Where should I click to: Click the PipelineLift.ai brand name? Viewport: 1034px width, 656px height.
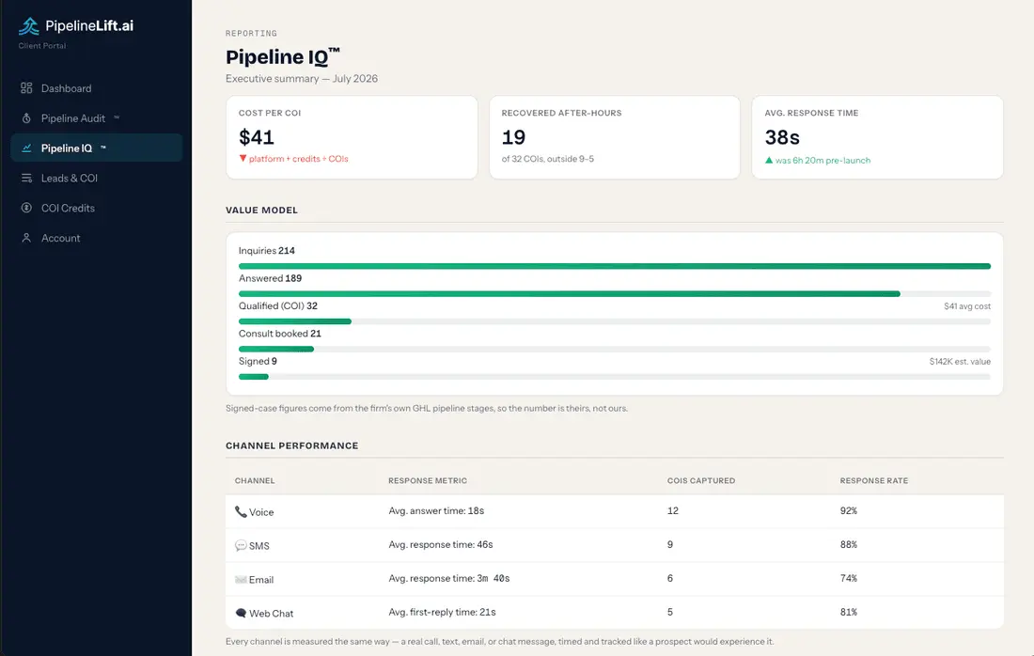coord(89,25)
